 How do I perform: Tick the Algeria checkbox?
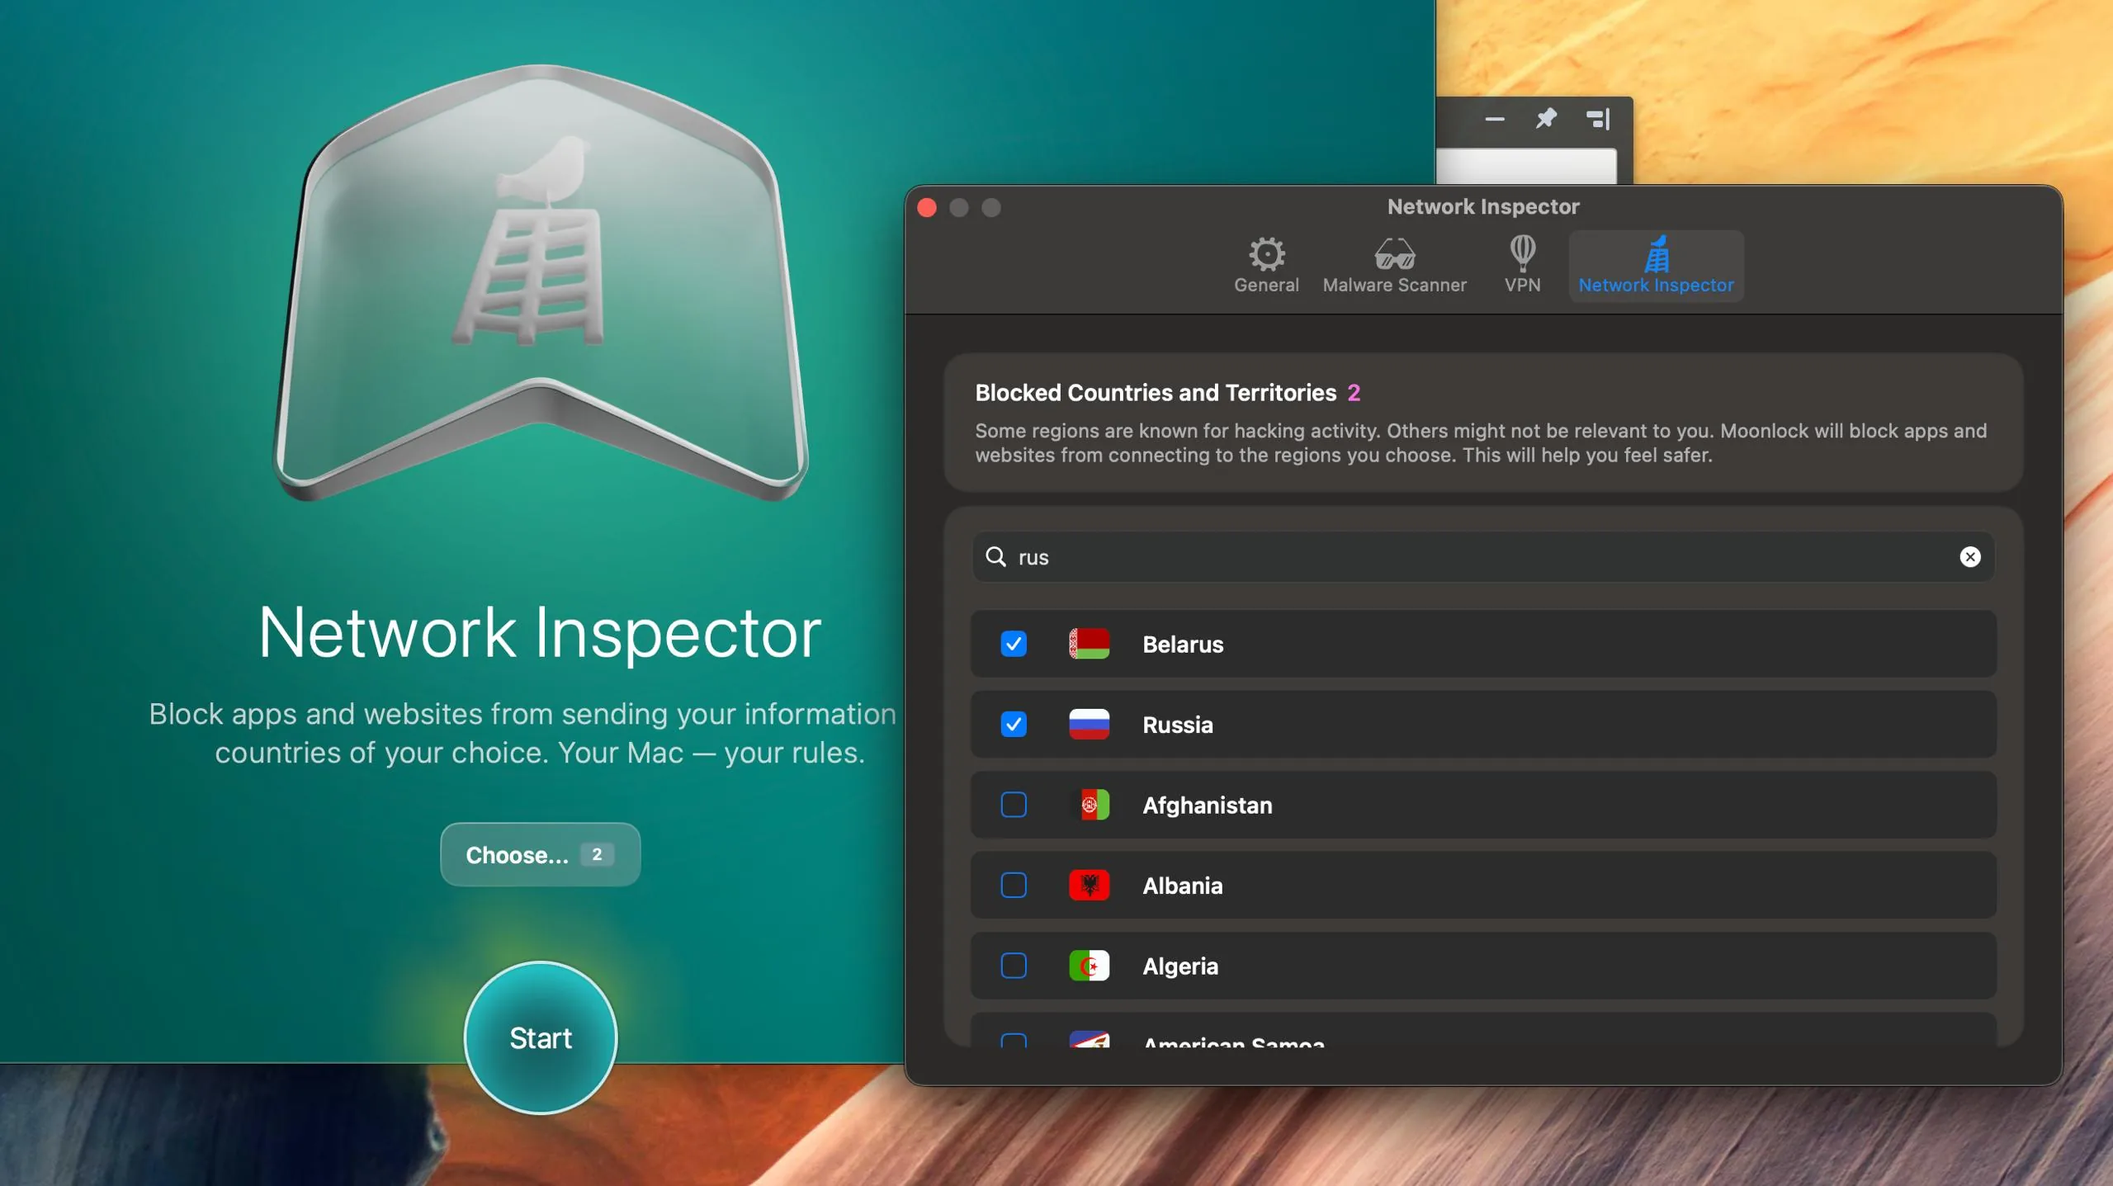point(1014,966)
